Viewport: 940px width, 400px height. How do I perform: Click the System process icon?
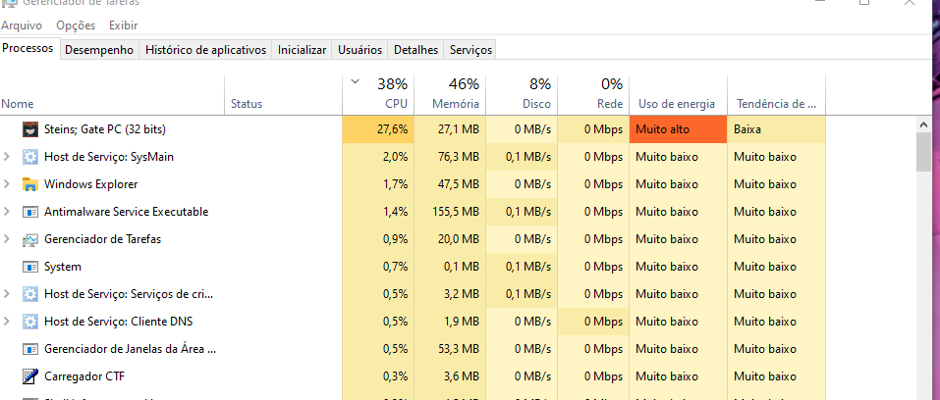(x=29, y=267)
